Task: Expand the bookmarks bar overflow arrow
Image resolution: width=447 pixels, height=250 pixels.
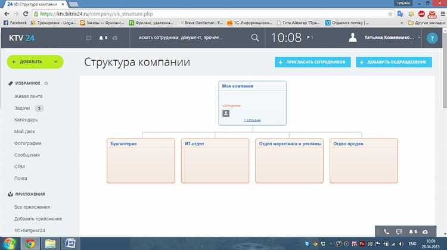Action: [x=402, y=23]
